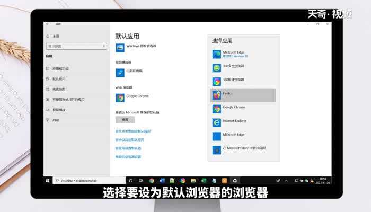Choose recommended Microsoft Edge in app list
Screen dimensions: 371x212
[243, 54]
